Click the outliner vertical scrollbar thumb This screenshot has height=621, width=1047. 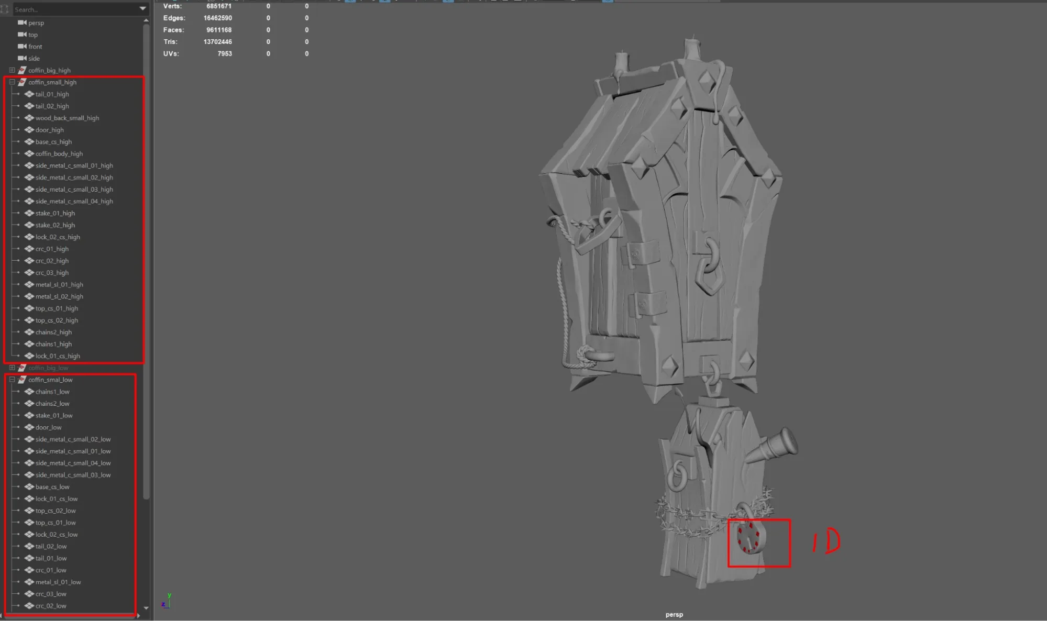coord(146,262)
